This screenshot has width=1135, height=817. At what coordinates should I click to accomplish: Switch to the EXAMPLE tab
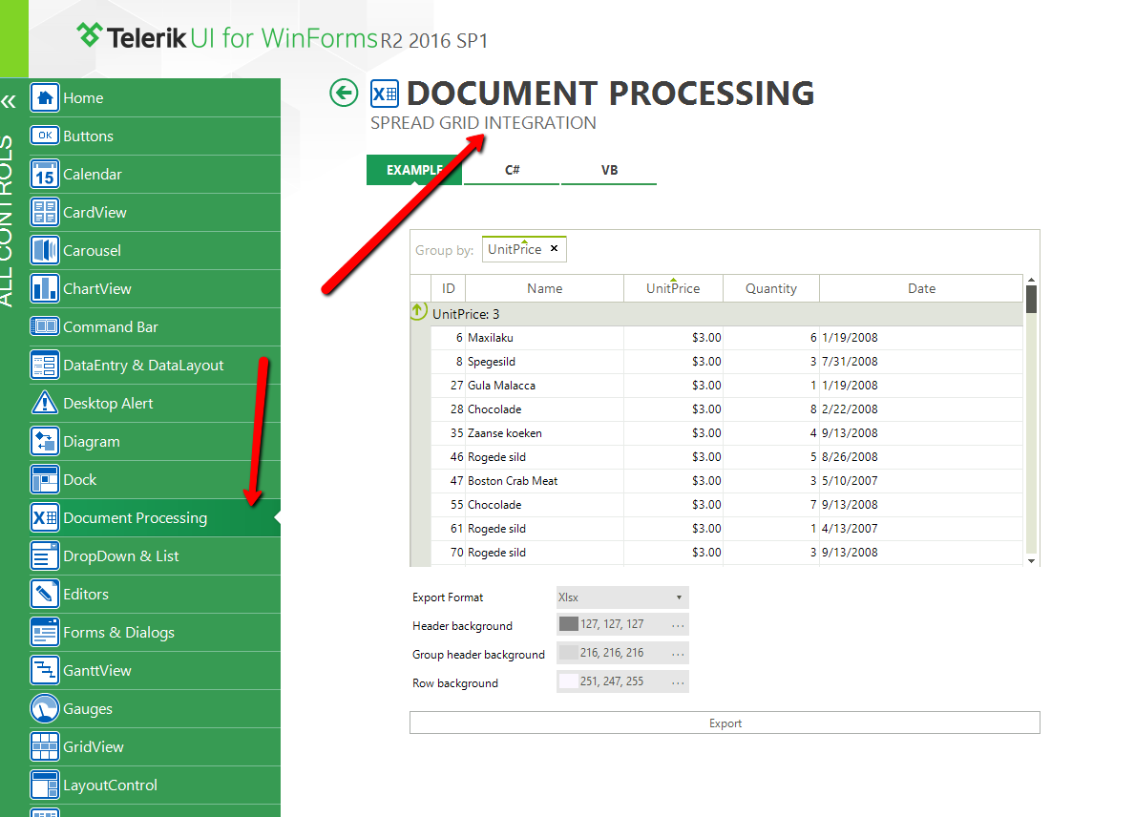414,170
